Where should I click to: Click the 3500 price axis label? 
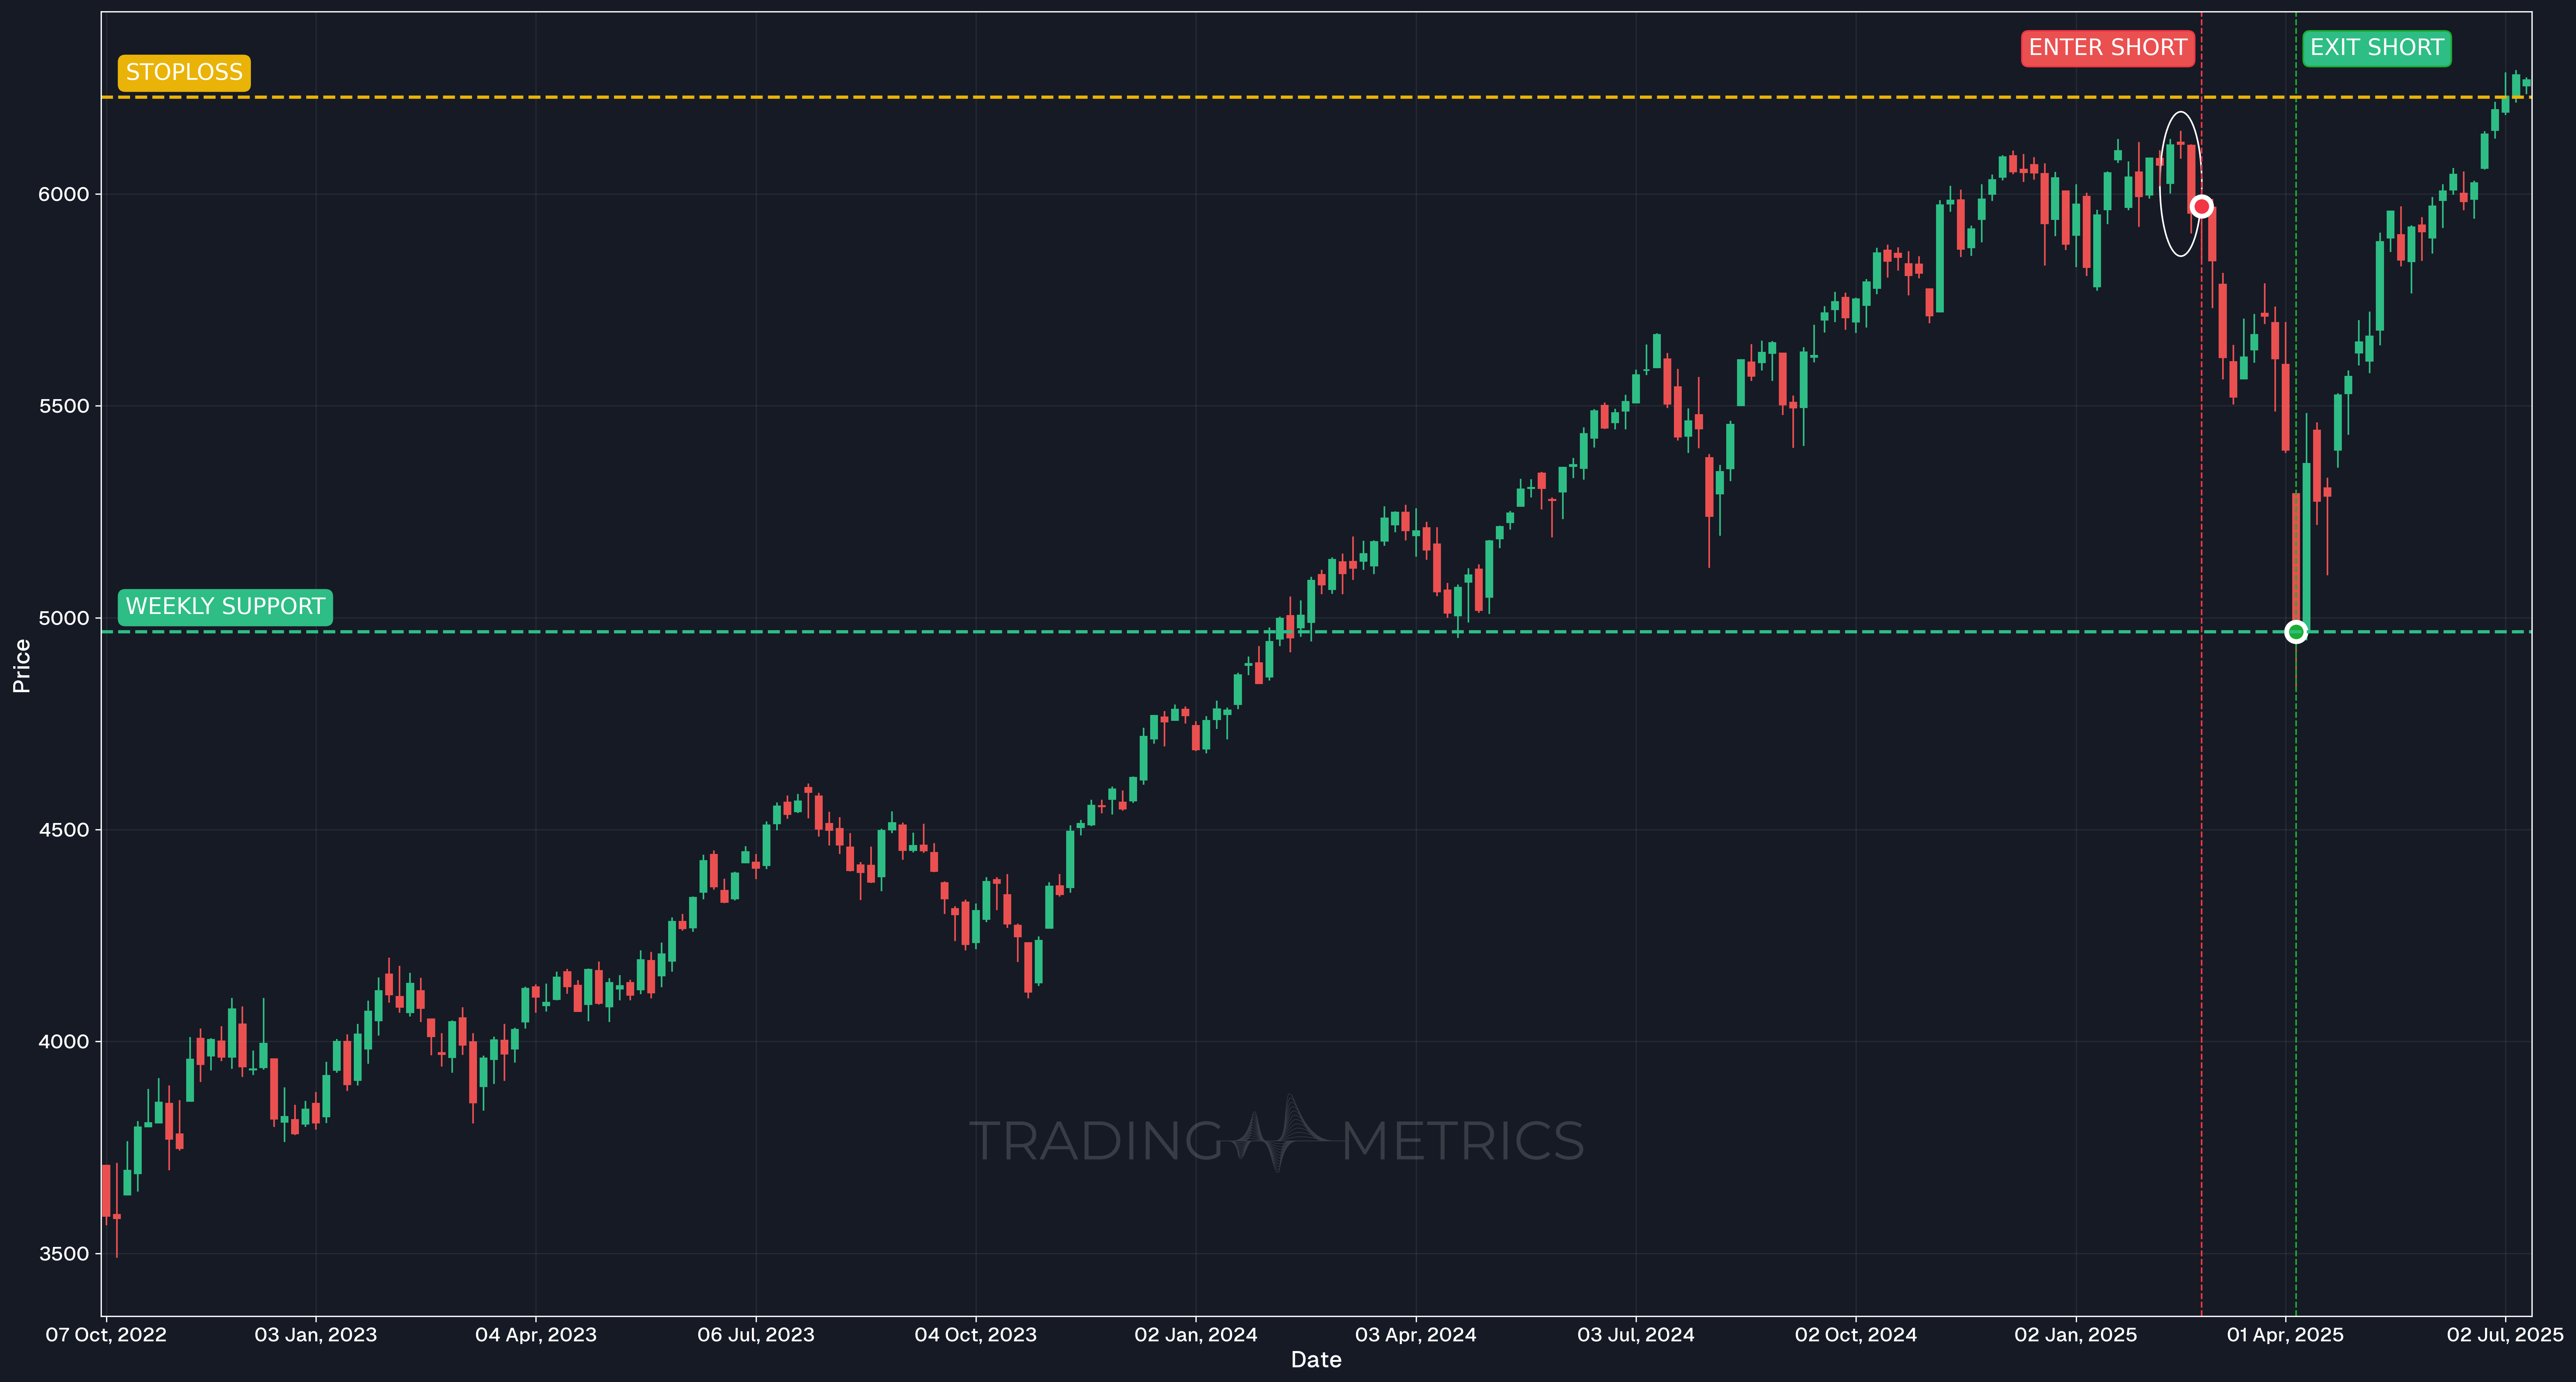[x=64, y=1254]
